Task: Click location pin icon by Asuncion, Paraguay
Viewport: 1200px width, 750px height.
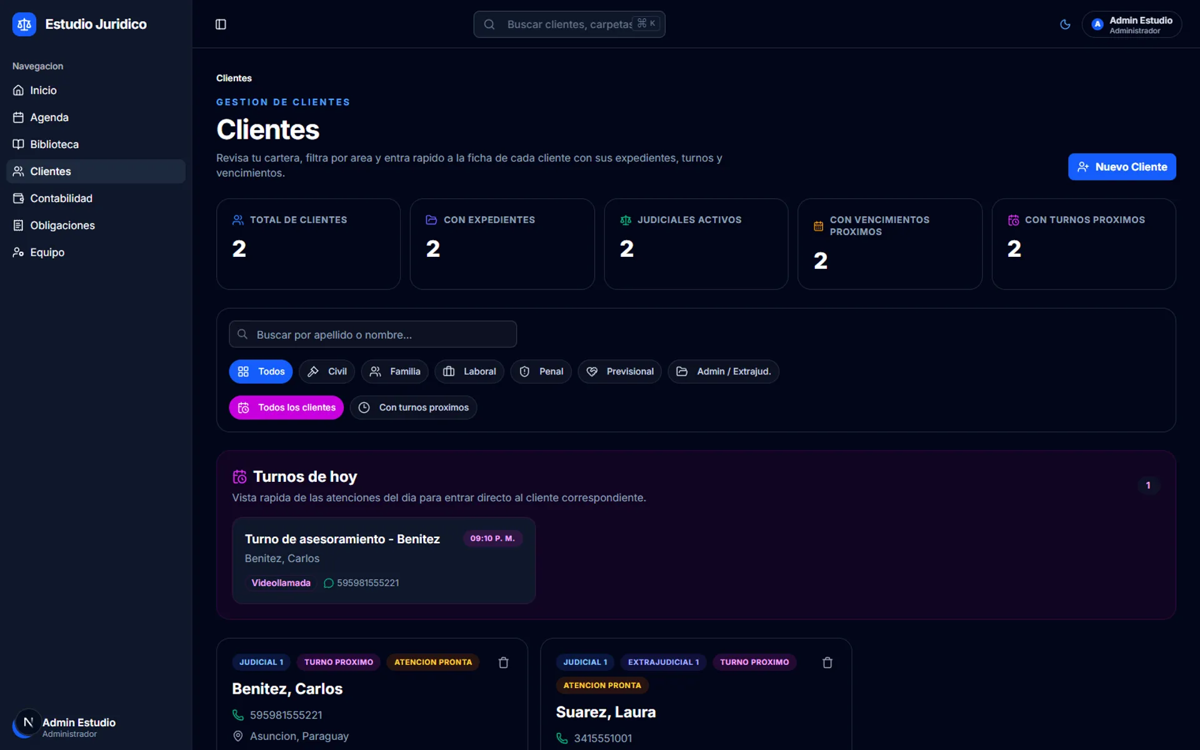Action: click(238, 736)
